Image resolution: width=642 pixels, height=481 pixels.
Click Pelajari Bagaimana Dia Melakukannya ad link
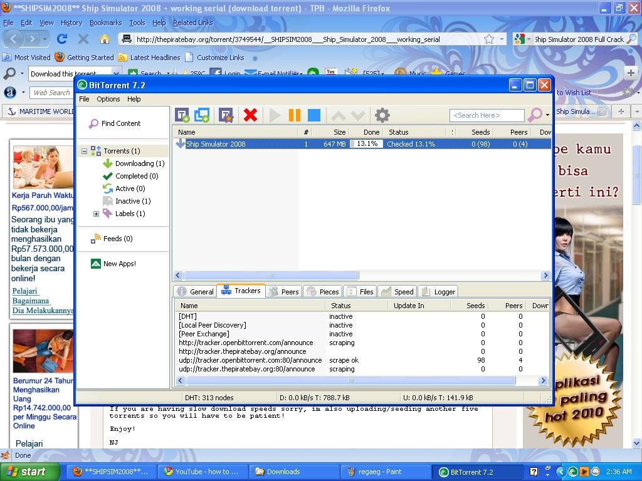[x=43, y=301]
